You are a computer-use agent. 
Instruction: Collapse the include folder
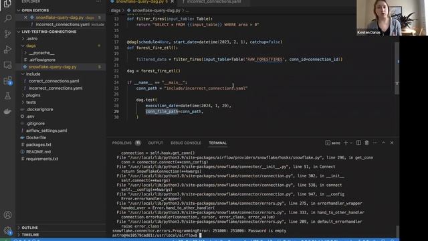tap(33, 74)
